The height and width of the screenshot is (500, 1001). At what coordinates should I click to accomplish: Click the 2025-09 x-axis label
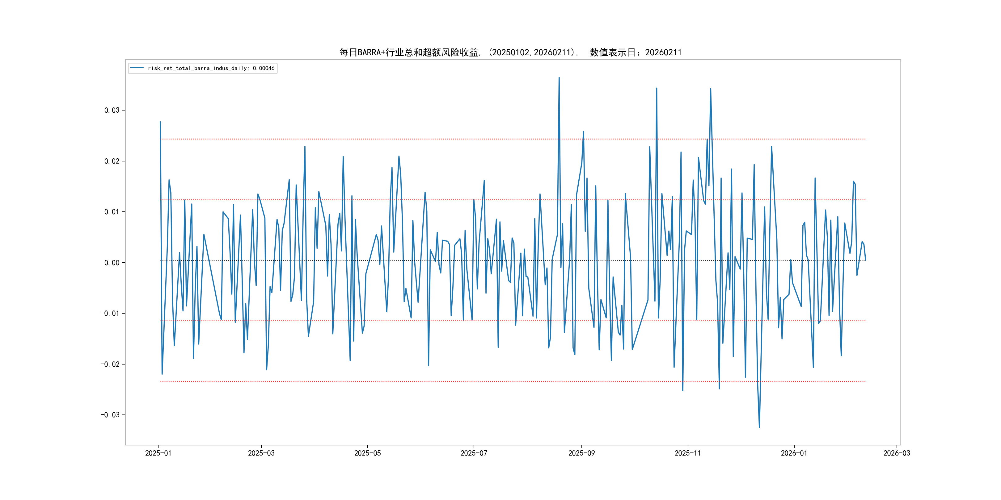(x=581, y=453)
